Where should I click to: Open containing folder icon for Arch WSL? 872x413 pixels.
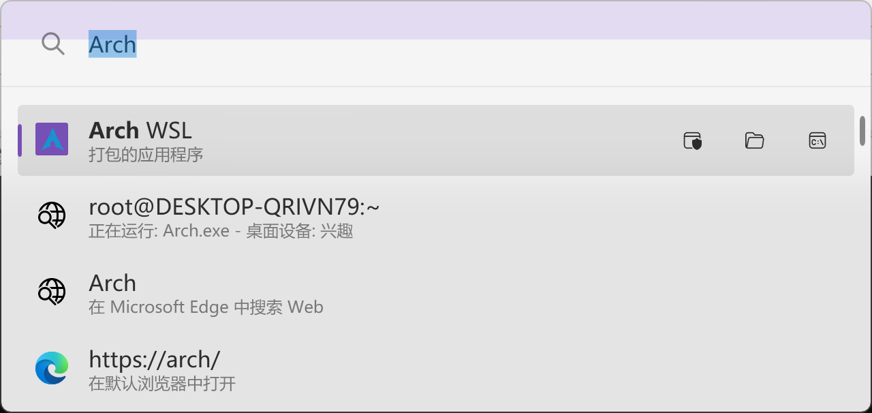coord(754,140)
